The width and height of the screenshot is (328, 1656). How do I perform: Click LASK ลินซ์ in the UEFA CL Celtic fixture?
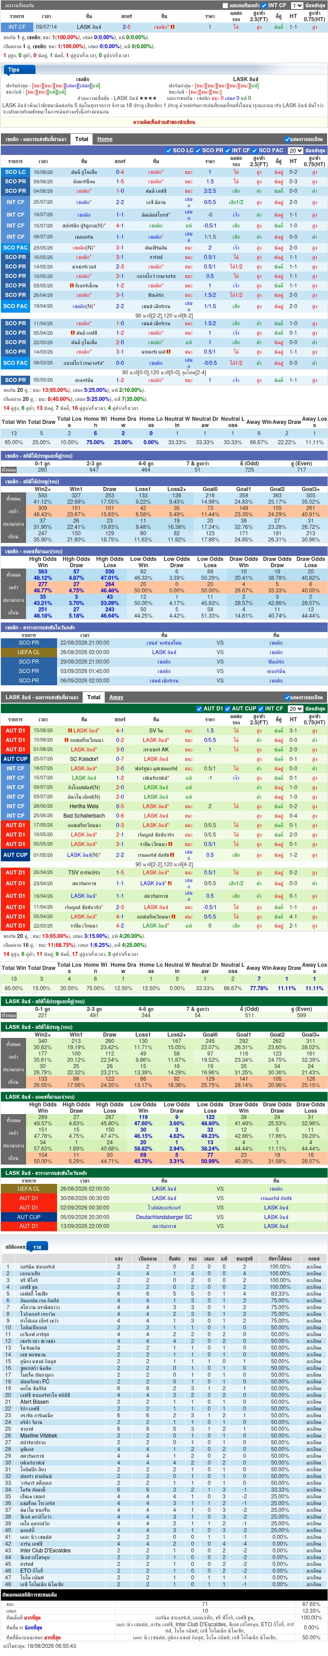[164, 652]
